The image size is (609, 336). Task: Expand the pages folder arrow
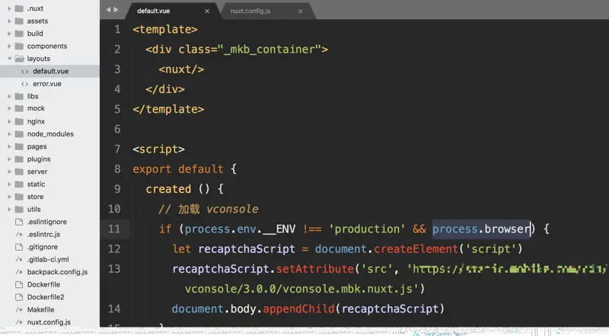click(x=10, y=146)
